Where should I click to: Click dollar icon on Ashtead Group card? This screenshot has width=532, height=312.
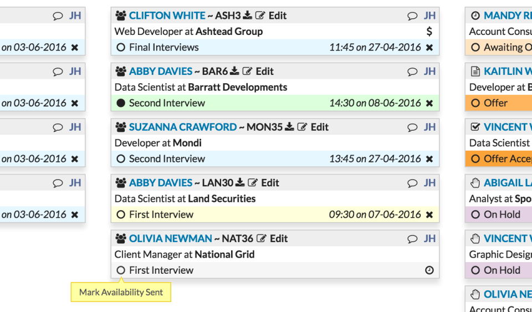click(429, 32)
